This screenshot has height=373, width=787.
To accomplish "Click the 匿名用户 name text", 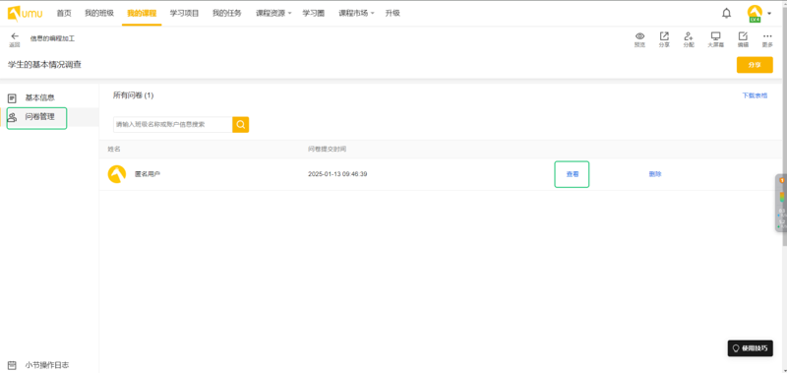I will click(148, 174).
